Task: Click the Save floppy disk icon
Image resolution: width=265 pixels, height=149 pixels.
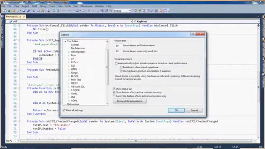Action: coord(24,11)
